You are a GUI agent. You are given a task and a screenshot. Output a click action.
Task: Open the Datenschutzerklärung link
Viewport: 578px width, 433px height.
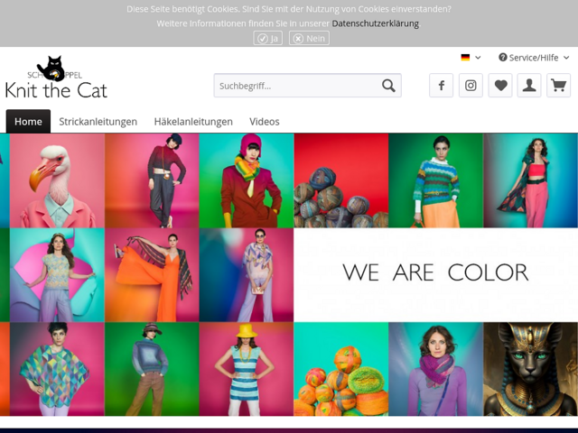coord(376,23)
